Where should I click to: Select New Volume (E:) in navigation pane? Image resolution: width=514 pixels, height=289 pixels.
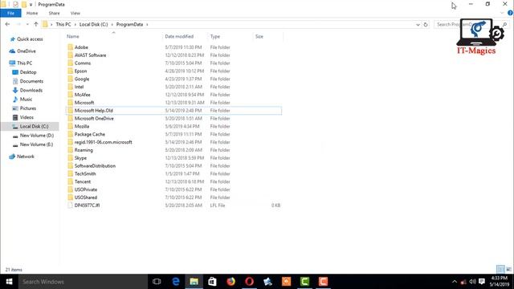36,144
